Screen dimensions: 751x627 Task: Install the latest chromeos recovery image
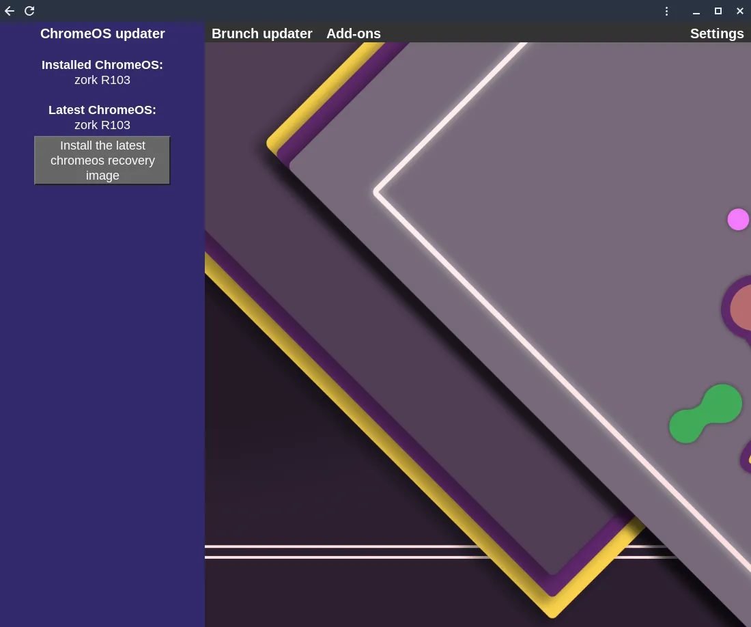102,160
